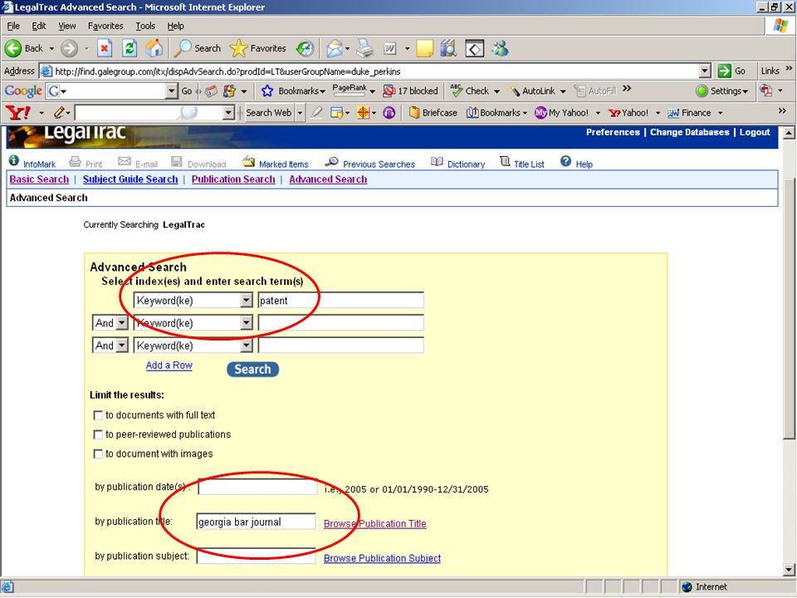Screen dimensions: 797x598
Task: Expand the third row Keyword(ke) dropdown
Action: 246,346
